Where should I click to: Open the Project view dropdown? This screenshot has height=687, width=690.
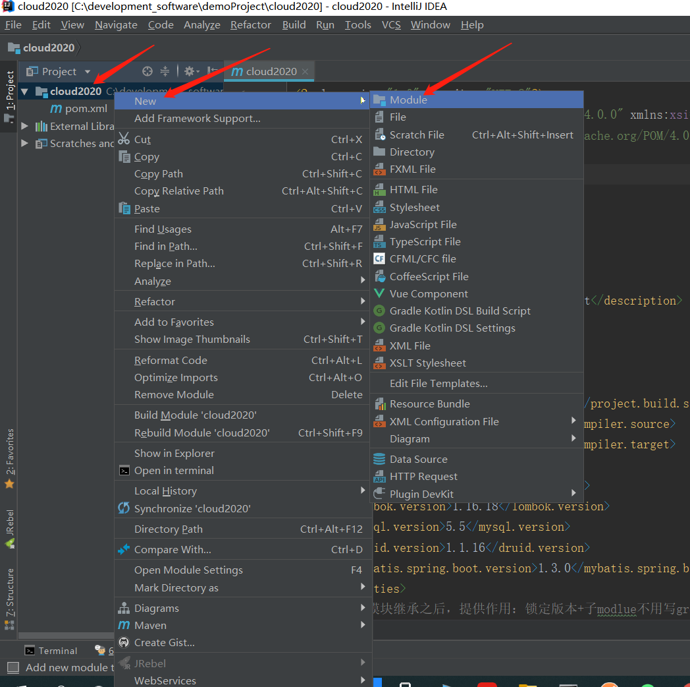tap(88, 71)
